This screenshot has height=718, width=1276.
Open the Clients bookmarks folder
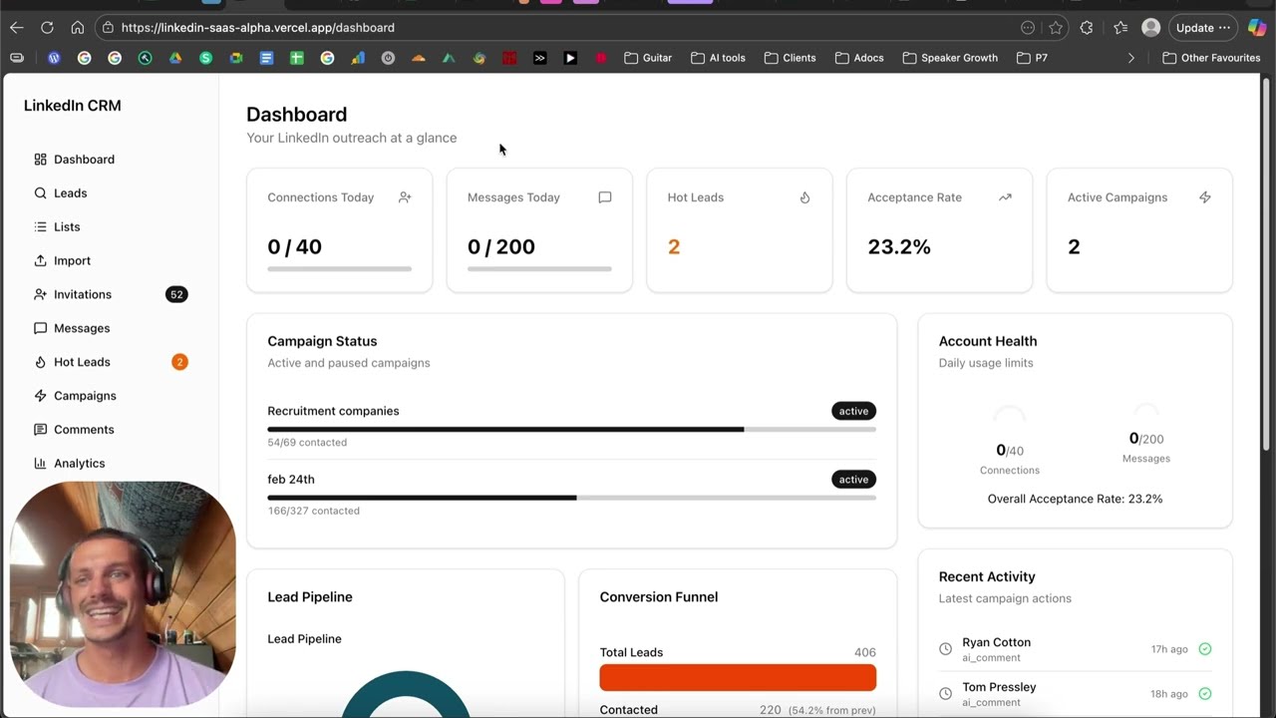pyautogui.click(x=790, y=58)
